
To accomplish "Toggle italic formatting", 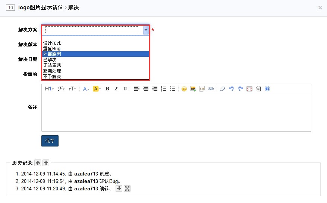I will click(x=116, y=89).
